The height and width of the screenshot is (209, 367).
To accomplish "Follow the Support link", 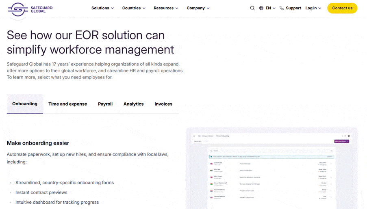I will pos(293,8).
